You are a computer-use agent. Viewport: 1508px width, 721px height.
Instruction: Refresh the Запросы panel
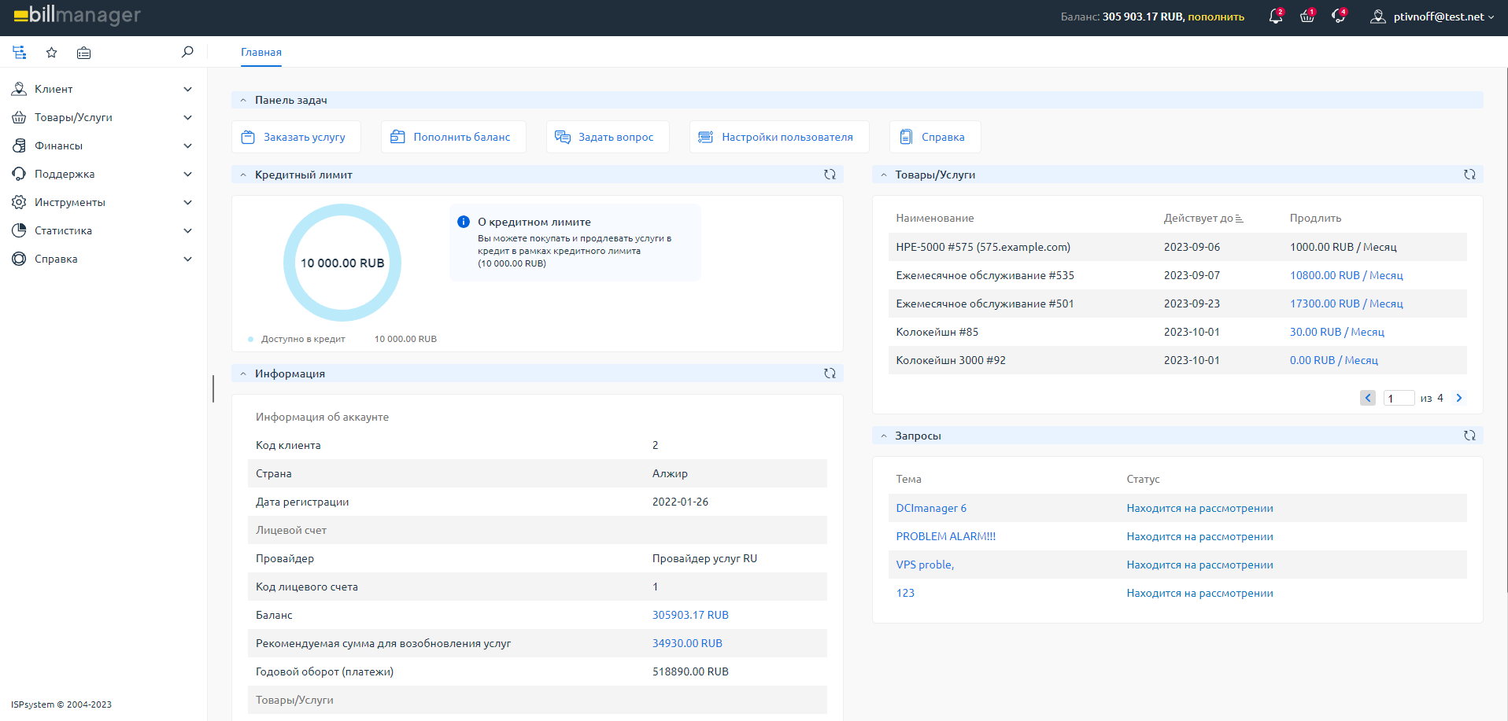[x=1469, y=436]
